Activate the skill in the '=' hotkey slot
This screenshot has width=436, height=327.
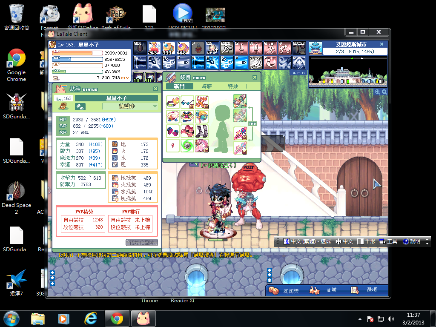(x=299, y=63)
